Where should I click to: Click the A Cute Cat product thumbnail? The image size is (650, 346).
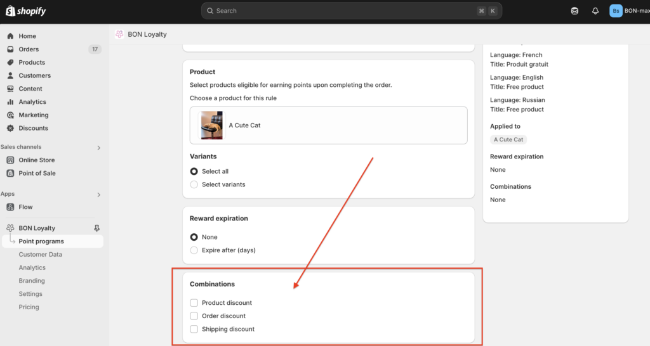pyautogui.click(x=212, y=125)
